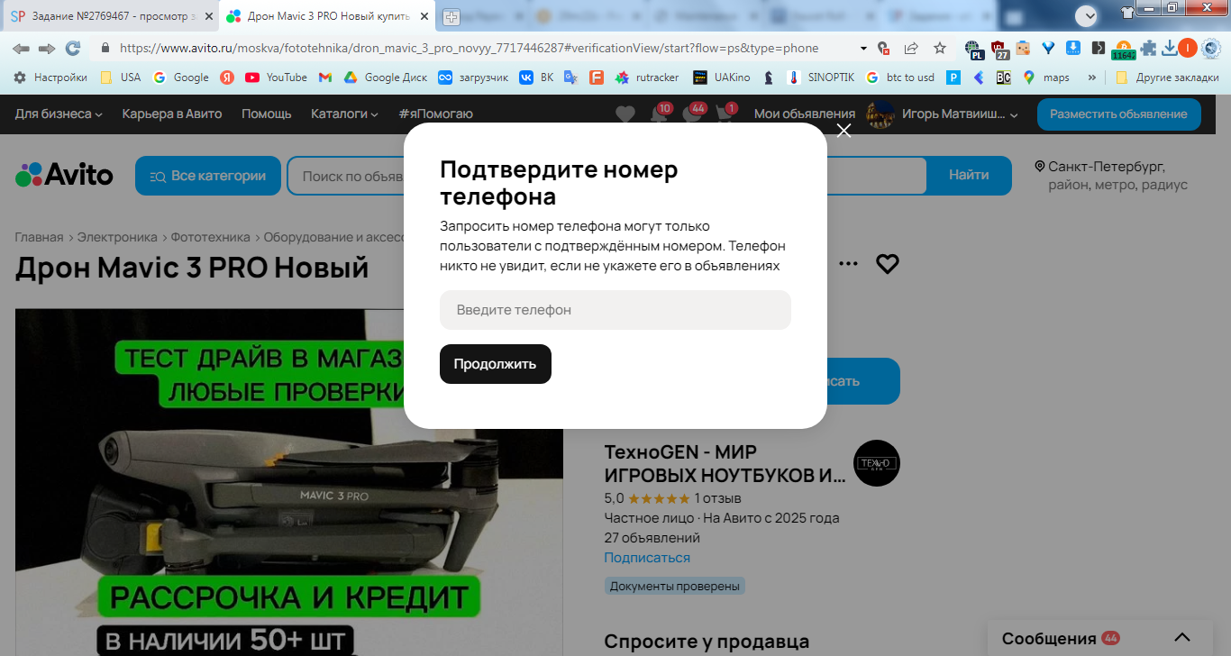This screenshot has width=1231, height=656.
Task: Open notifications bell with badge 10
Action: [660, 114]
